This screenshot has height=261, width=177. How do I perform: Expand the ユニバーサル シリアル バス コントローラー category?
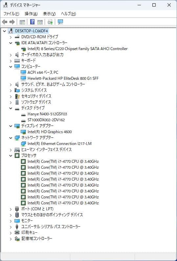(x=11, y=227)
